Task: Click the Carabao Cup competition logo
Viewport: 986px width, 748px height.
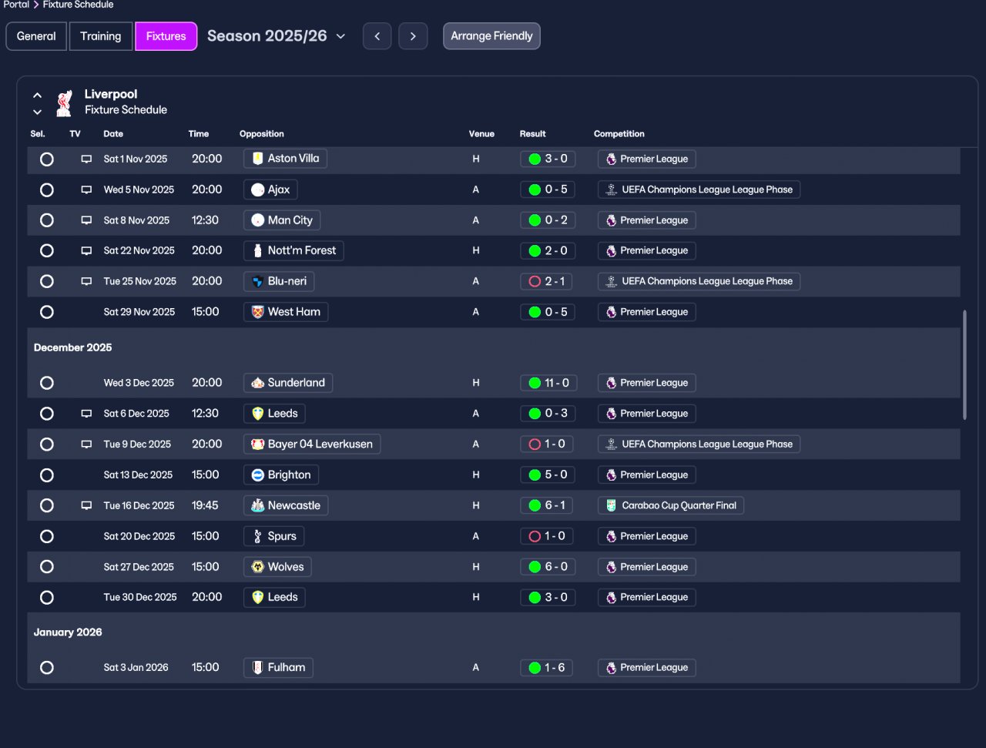Action: pyautogui.click(x=612, y=506)
